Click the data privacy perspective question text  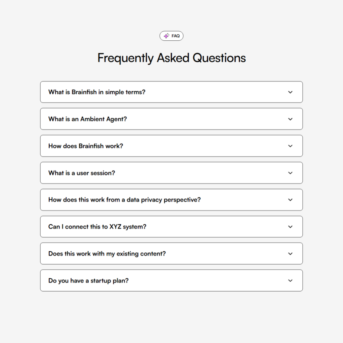click(124, 200)
